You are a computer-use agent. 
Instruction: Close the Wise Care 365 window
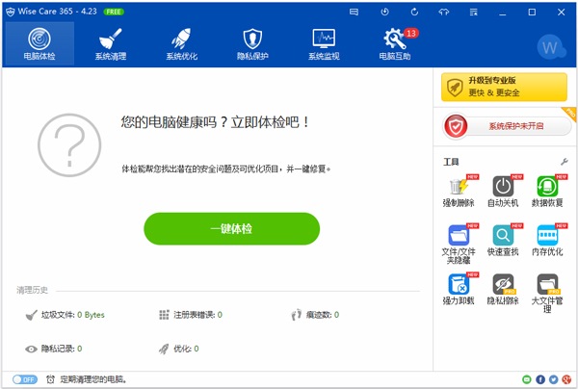(x=561, y=13)
